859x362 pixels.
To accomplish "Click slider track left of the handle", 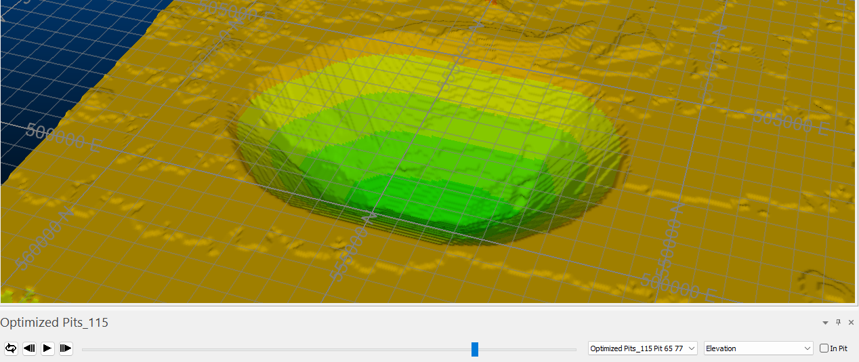I will pos(271,350).
